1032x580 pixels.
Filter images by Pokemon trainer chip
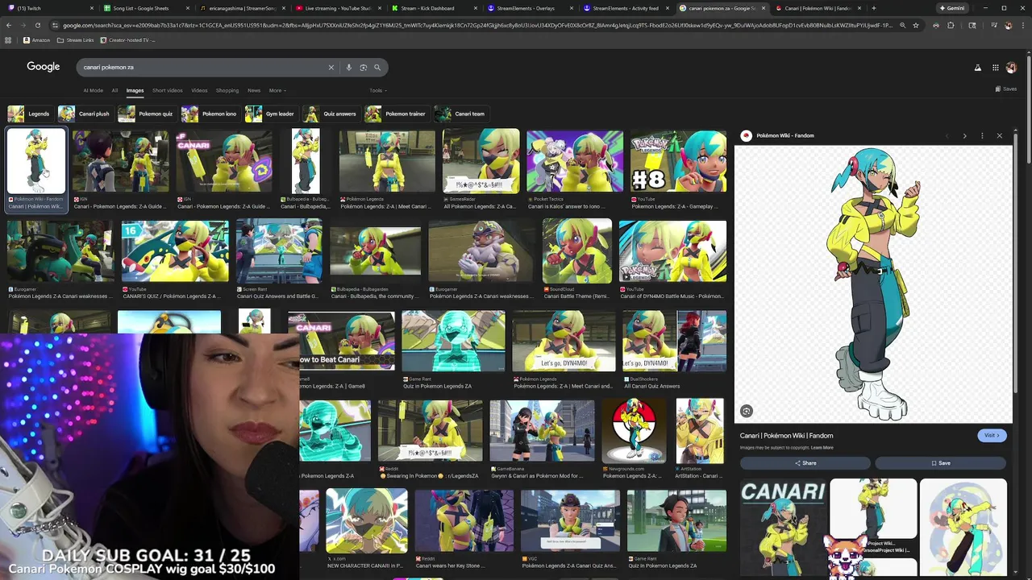pos(397,114)
